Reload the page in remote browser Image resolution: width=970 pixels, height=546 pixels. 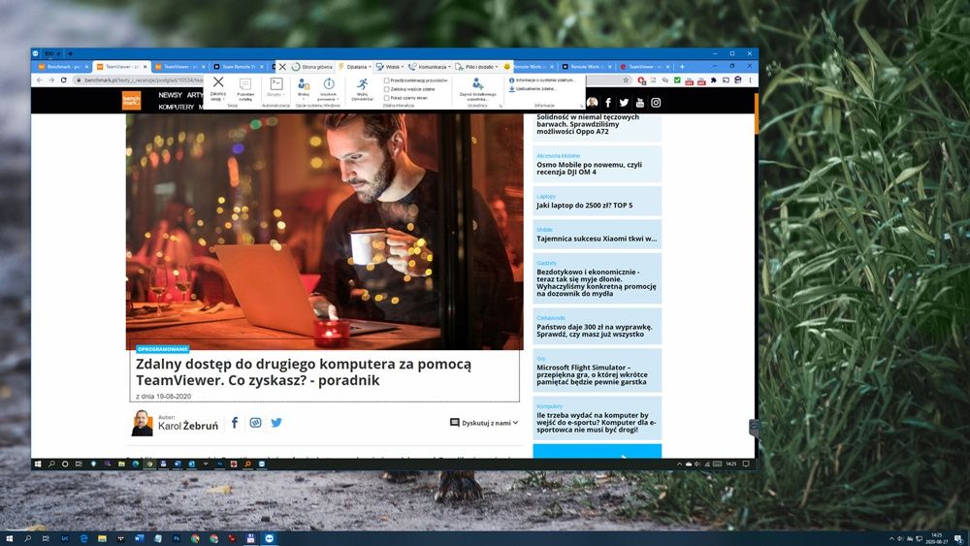click(x=63, y=80)
